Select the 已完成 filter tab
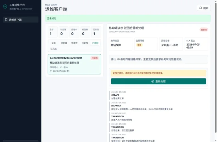Viewport: 217px width, 142px height. (x=53, y=49)
